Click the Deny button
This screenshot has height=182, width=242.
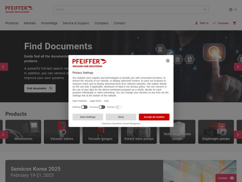click(121, 117)
